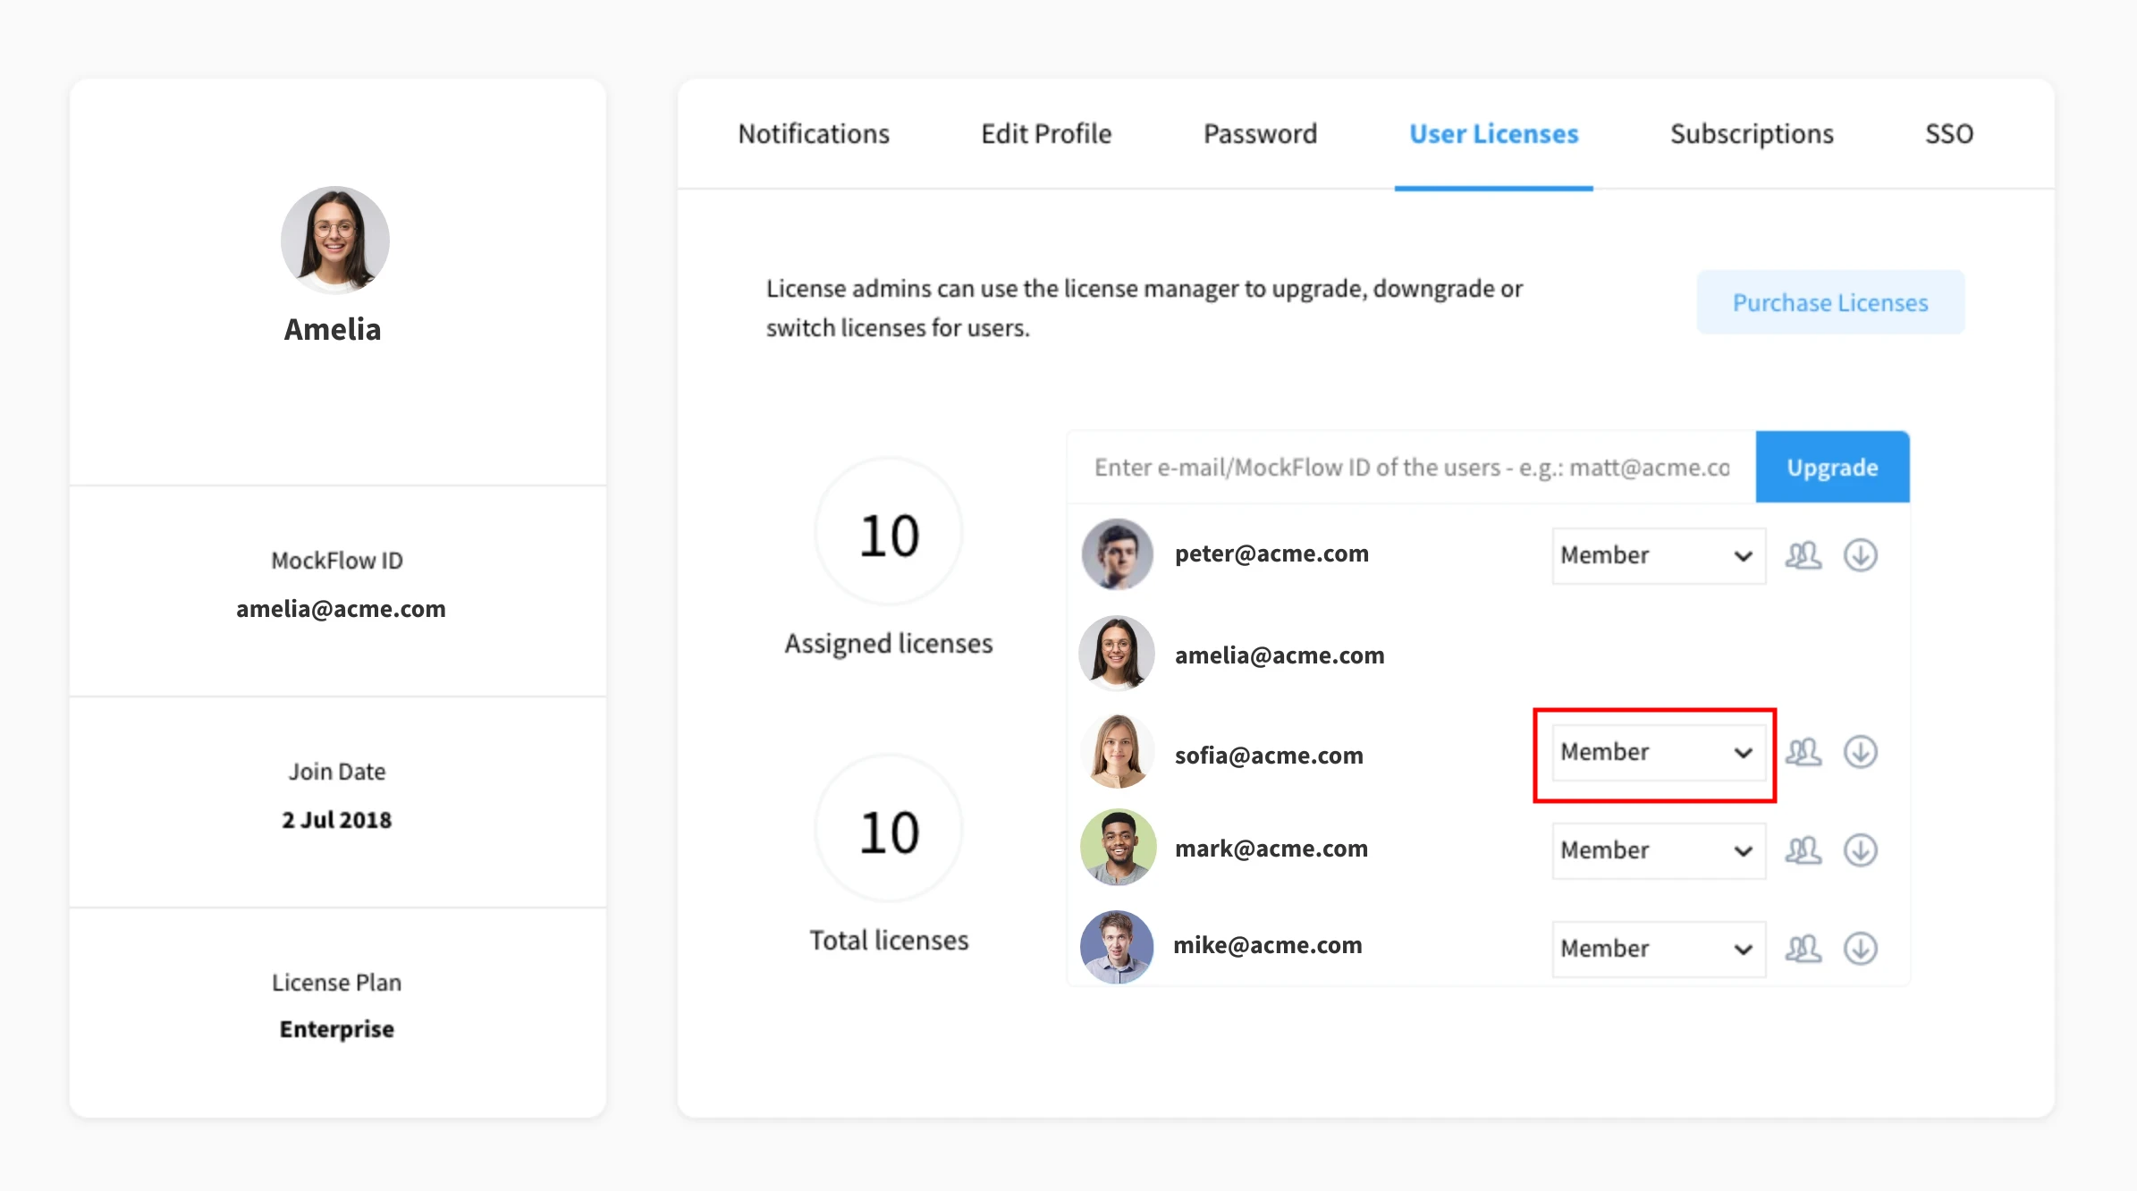Image resolution: width=2137 pixels, height=1191 pixels.
Task: Go to the Password tab
Action: pos(1260,134)
